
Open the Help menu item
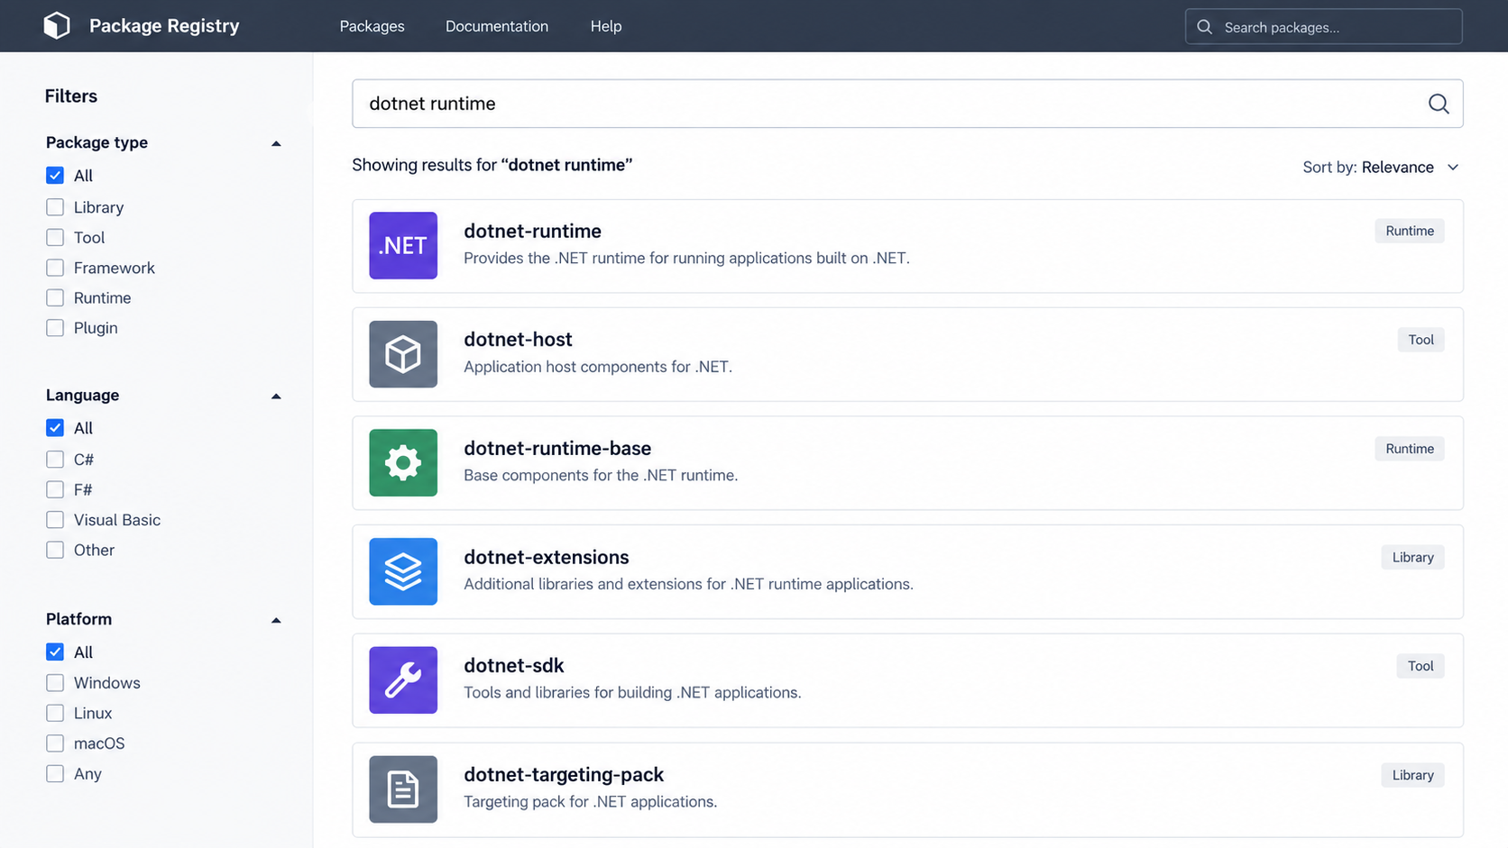[606, 26]
